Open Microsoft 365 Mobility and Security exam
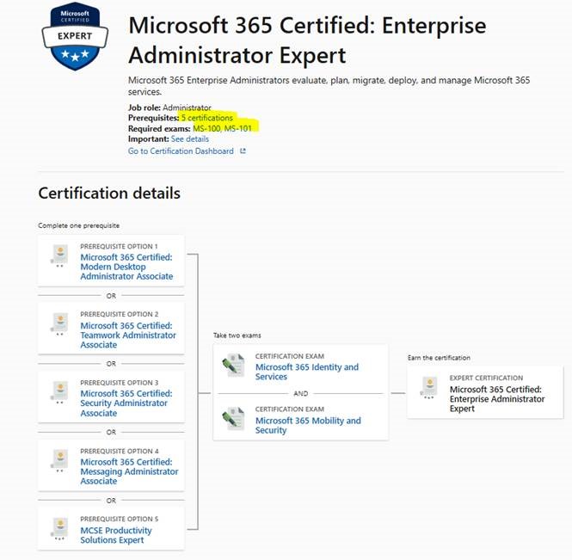 (x=308, y=426)
